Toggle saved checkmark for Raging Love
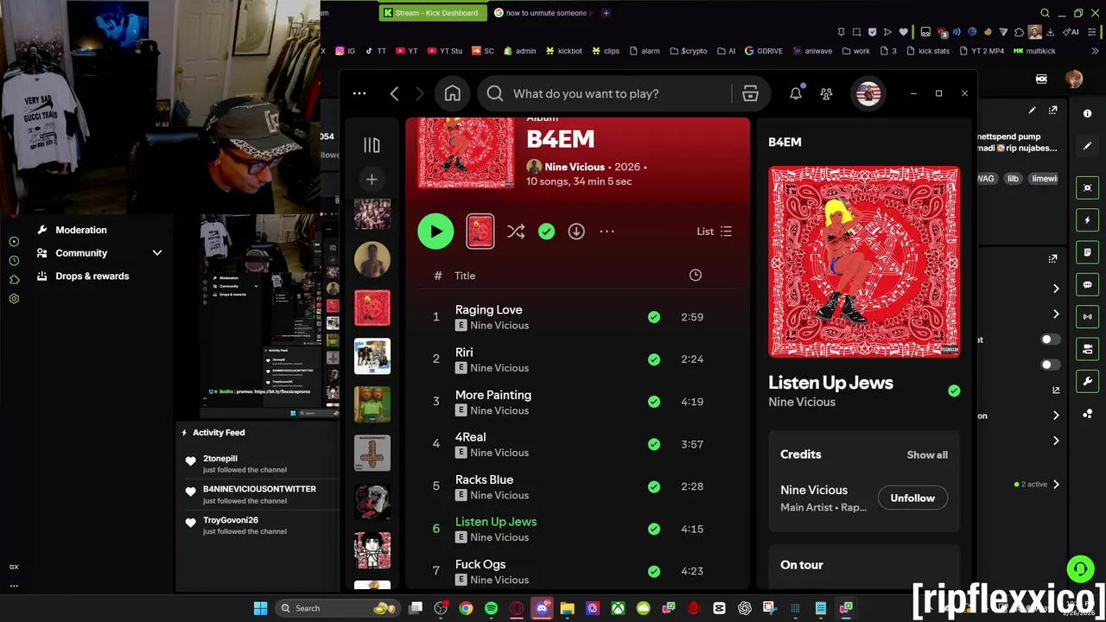The width and height of the screenshot is (1106, 622). pos(654,317)
